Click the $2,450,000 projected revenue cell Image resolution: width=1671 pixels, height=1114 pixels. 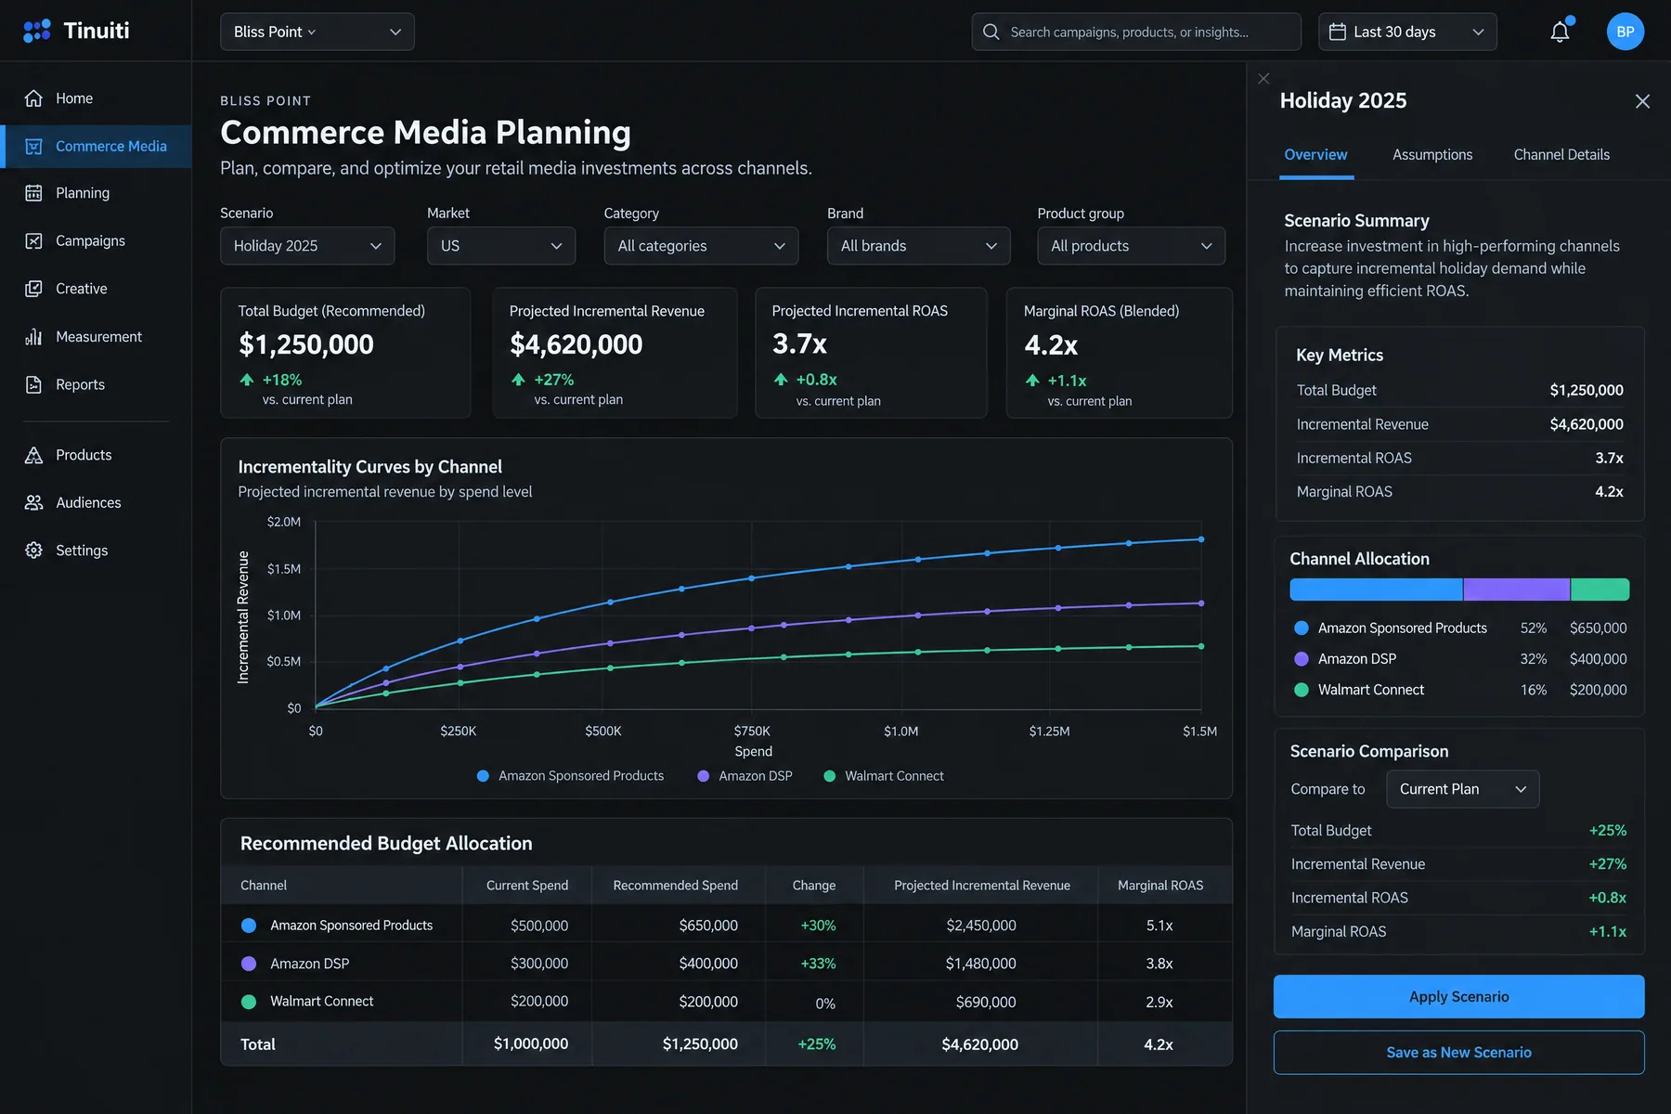click(x=981, y=926)
